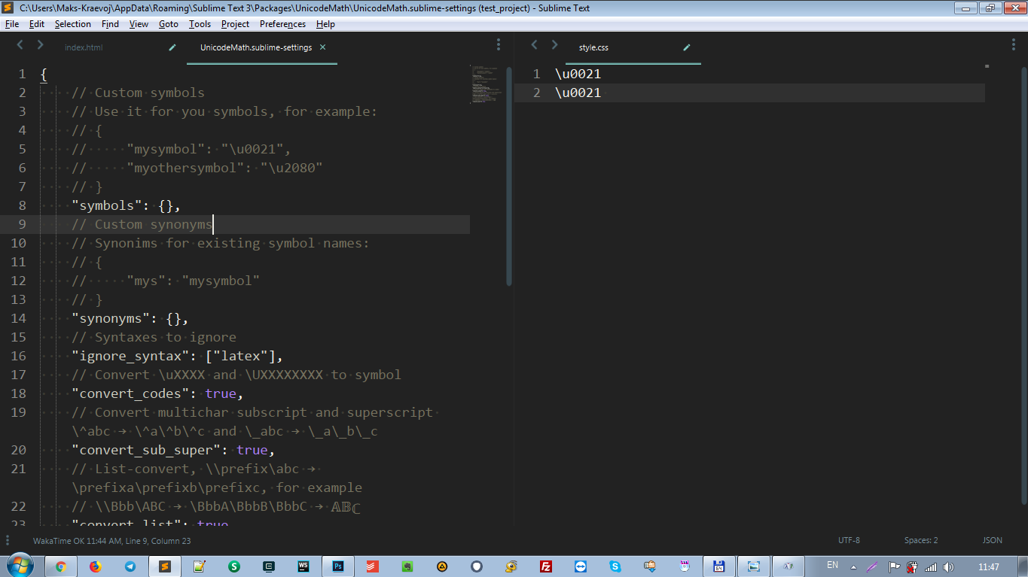Open Photoshop from taskbar
This screenshot has height=577, width=1028.
click(x=338, y=566)
